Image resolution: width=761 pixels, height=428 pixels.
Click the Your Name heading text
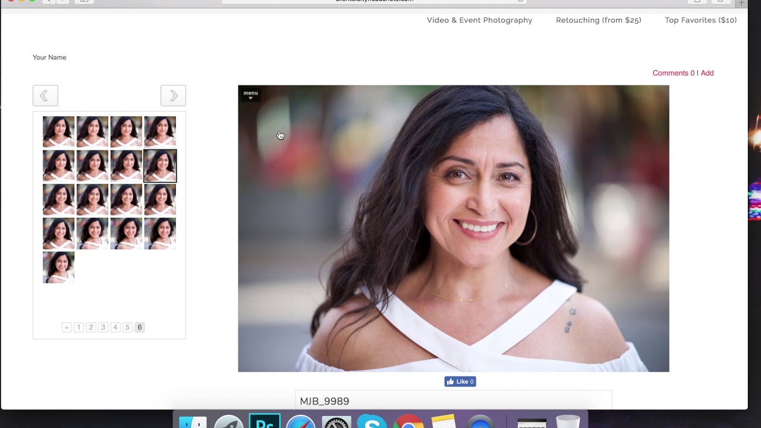(x=49, y=58)
